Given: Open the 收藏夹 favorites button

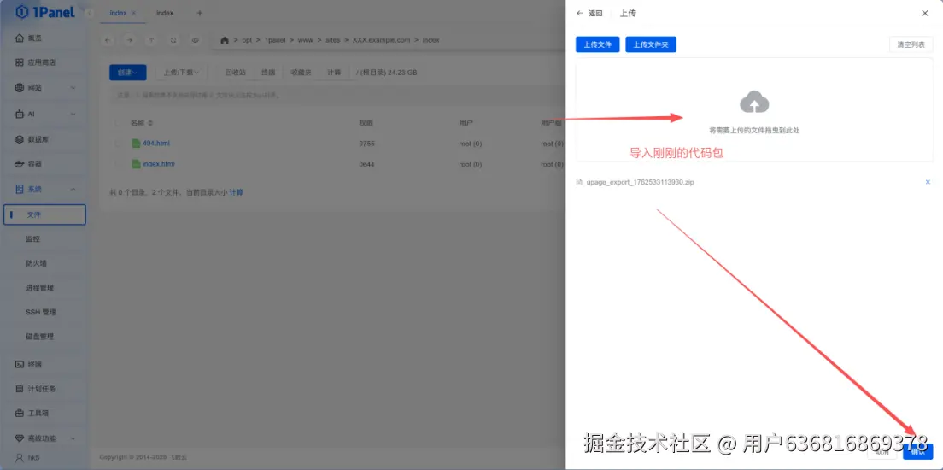Looking at the screenshot, I should (x=301, y=73).
